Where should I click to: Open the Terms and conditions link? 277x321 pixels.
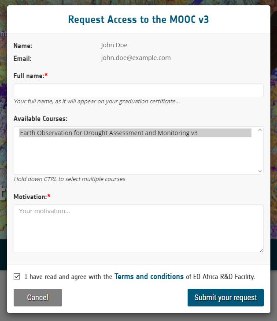click(x=149, y=276)
